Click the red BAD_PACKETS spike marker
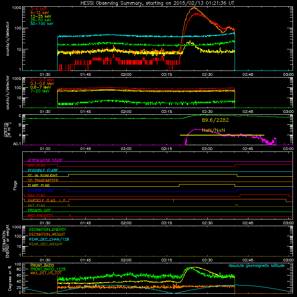 70,215
